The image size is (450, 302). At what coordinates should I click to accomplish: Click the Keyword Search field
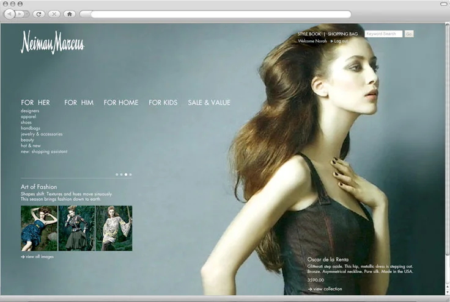(383, 34)
